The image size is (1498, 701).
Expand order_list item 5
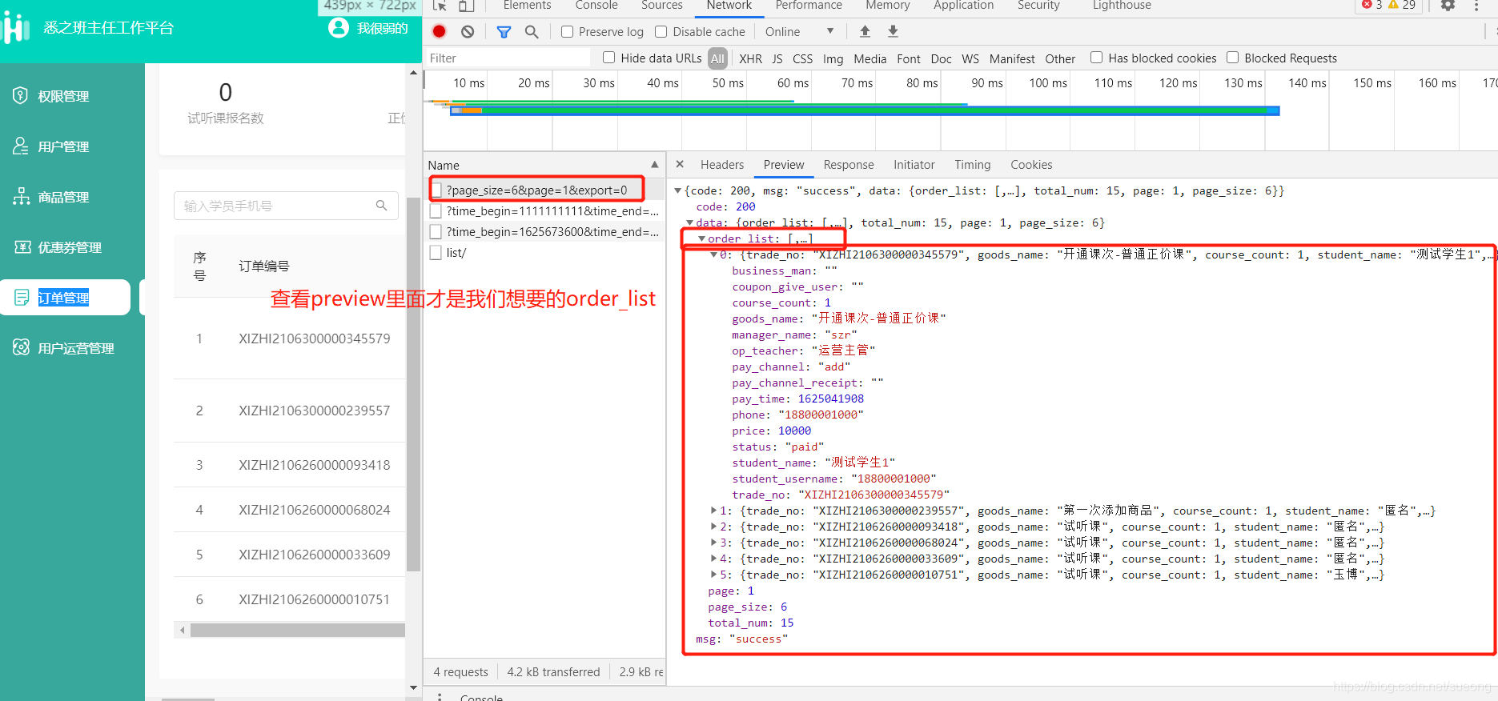(x=713, y=575)
